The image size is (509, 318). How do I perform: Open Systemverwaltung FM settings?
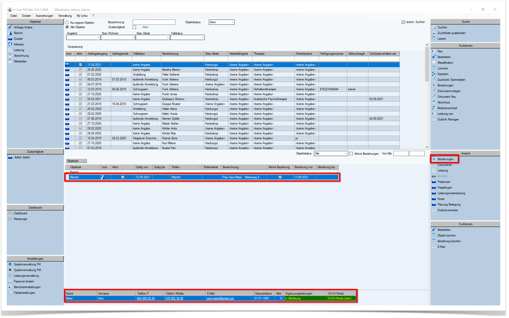(27, 264)
